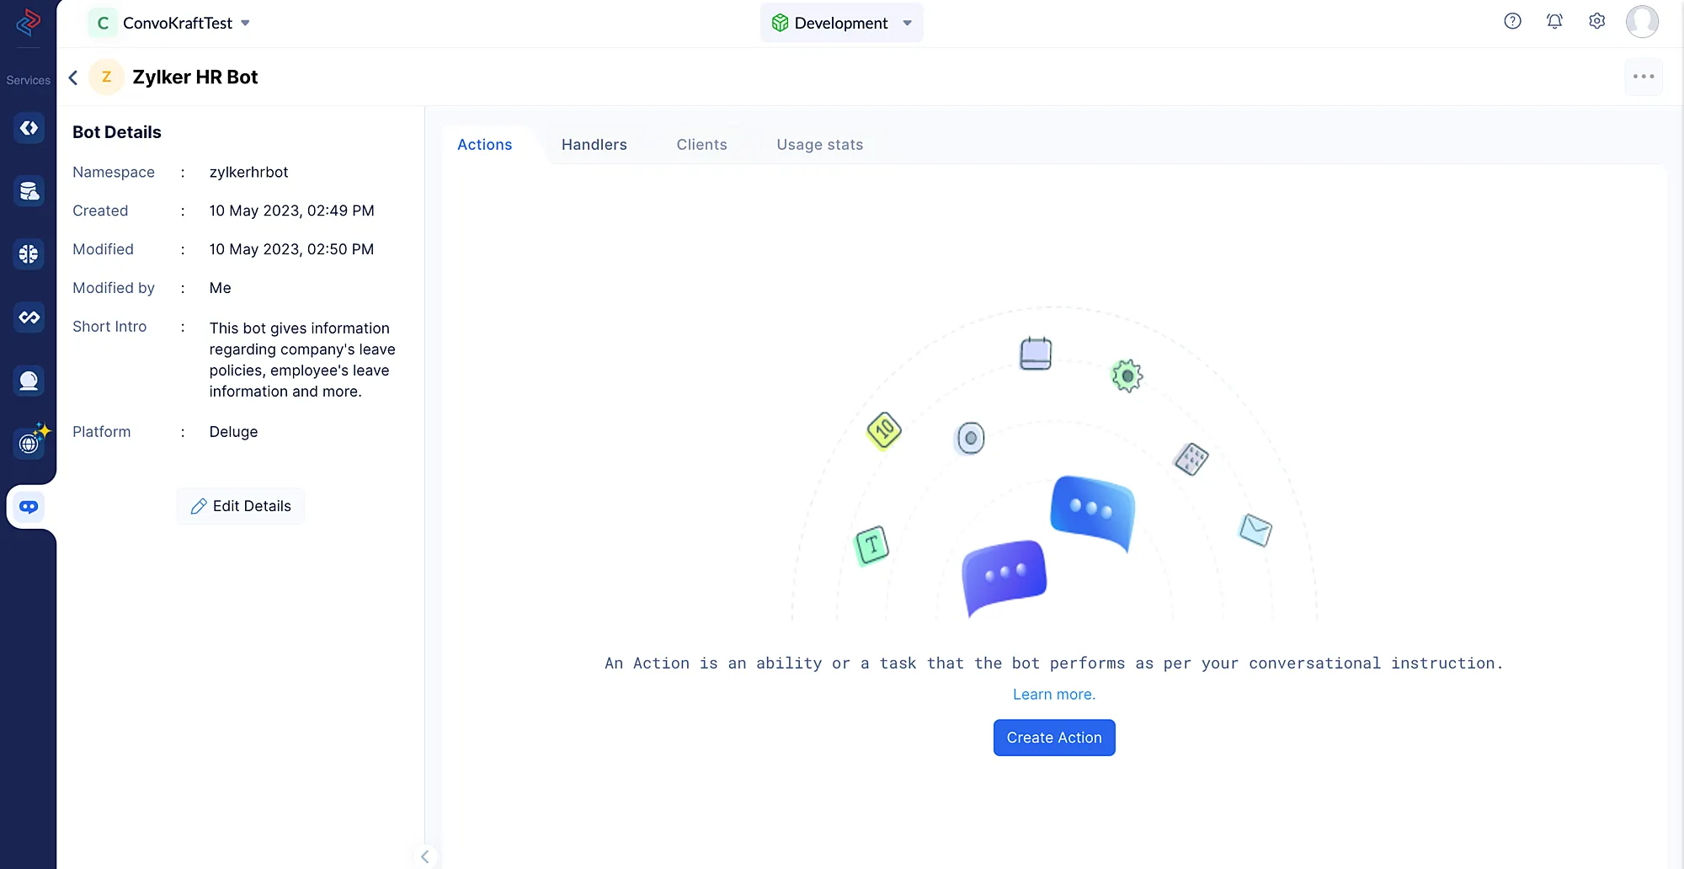Click the ConvoKraft chat bubble sidebar icon

[29, 507]
